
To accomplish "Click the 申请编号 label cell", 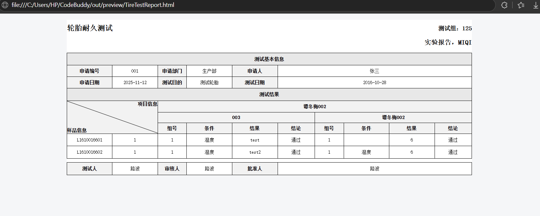I will pos(90,71).
